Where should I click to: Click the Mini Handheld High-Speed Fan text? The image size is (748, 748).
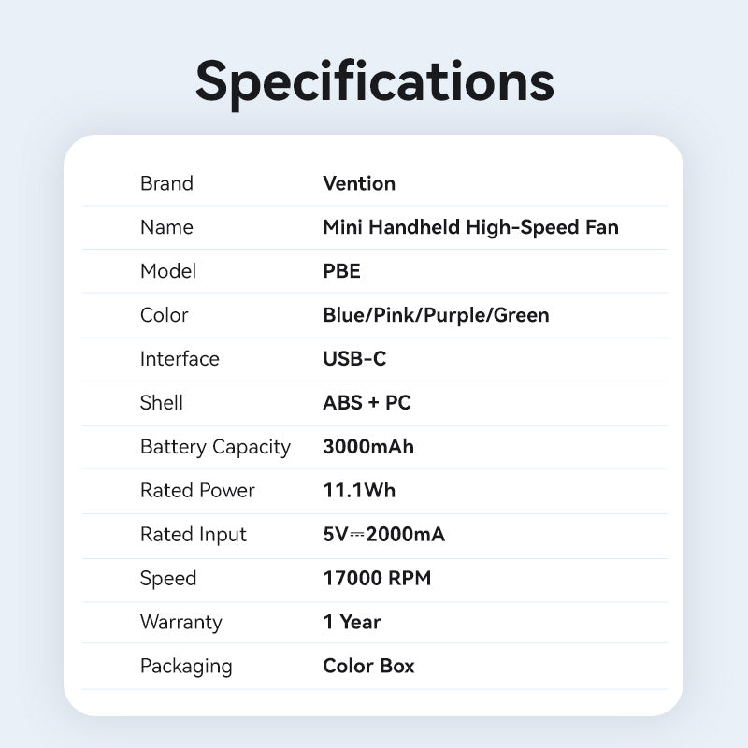click(x=470, y=227)
